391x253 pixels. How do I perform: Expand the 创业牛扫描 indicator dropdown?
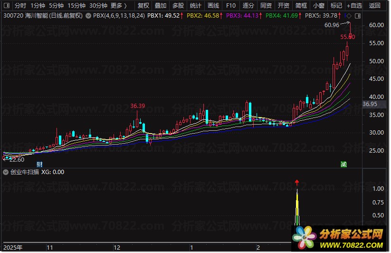click(6, 172)
